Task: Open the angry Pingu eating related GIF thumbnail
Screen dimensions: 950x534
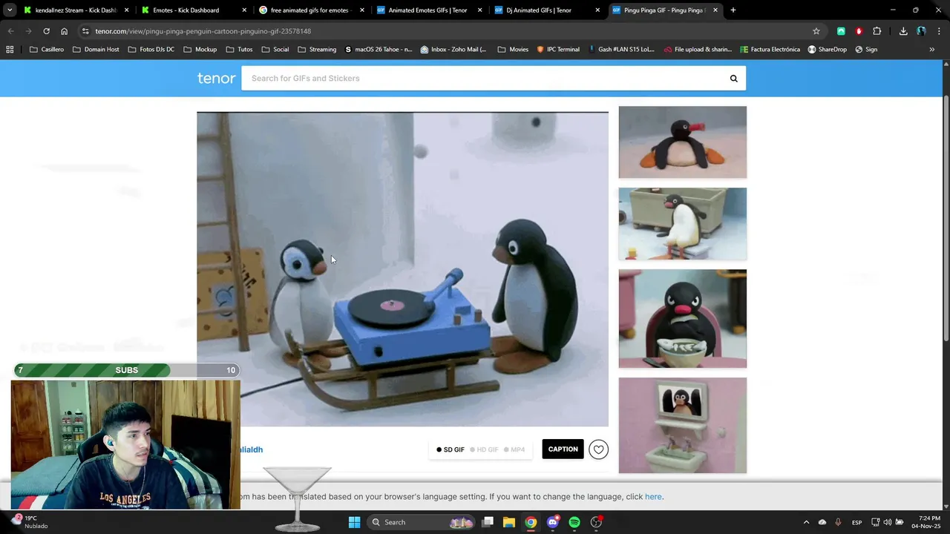Action: [683, 319]
